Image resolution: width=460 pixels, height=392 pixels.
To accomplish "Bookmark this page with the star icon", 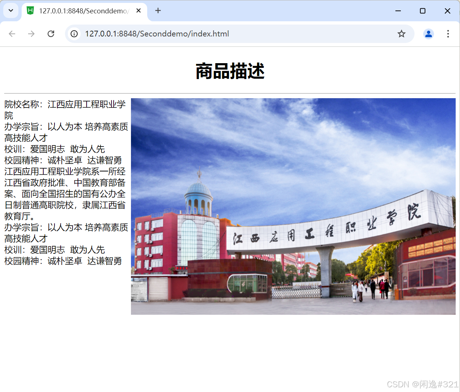I will pyautogui.click(x=402, y=34).
